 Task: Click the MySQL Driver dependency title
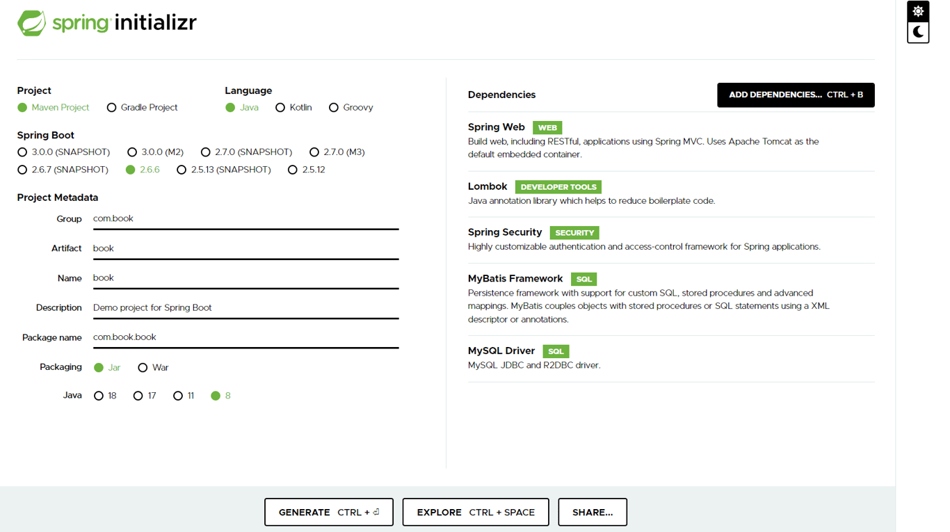[501, 351]
